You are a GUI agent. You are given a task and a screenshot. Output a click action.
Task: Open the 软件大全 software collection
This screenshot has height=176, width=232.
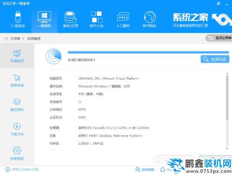click(97, 19)
